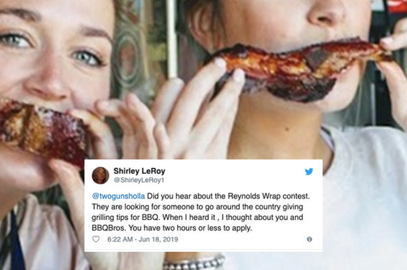Follow the @twogunsholla mention link
The width and height of the screenshot is (407, 270).
[118, 196]
